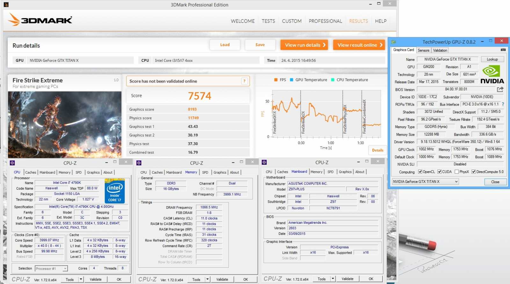Click the overall score value 7574

[200, 96]
